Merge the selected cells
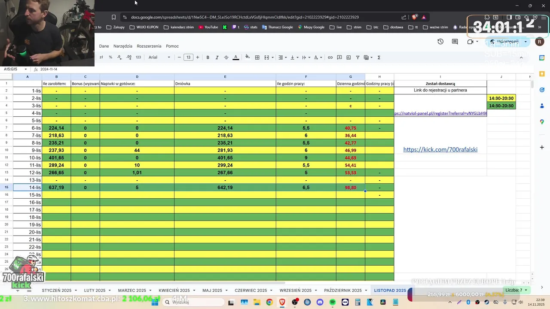Image resolution: width=550 pixels, height=309 pixels. (266, 57)
